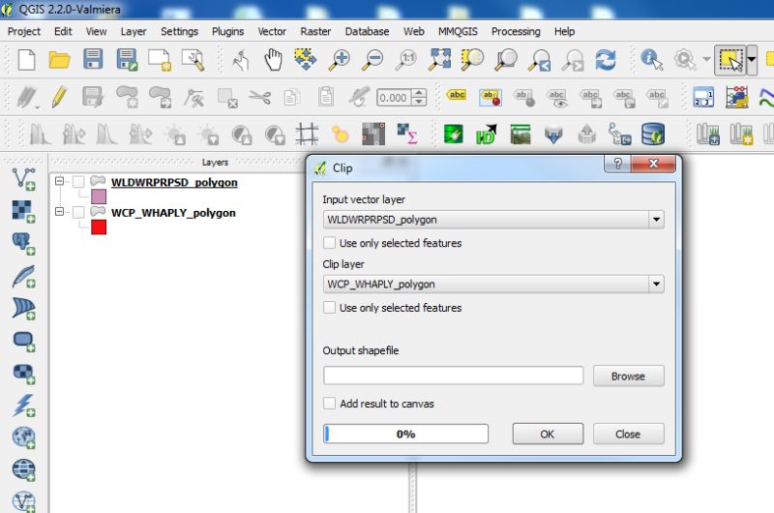The width and height of the screenshot is (774, 513).
Task: Click the raster statistics sigma icon
Action: click(x=407, y=134)
